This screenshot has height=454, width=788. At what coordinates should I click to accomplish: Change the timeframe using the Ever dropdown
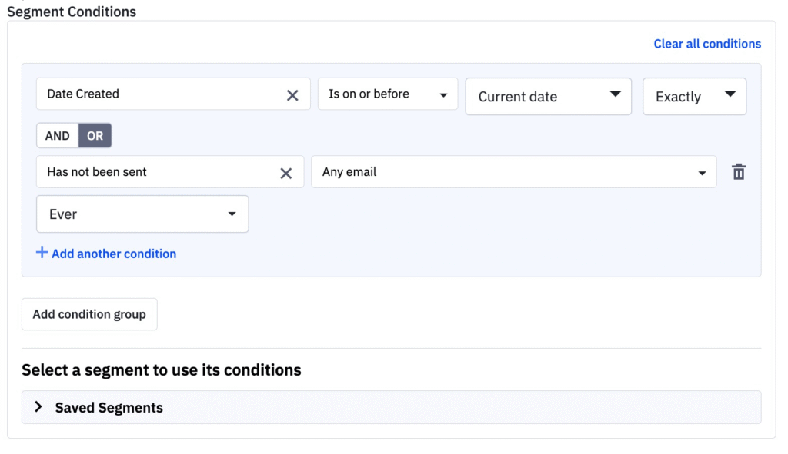tap(142, 214)
